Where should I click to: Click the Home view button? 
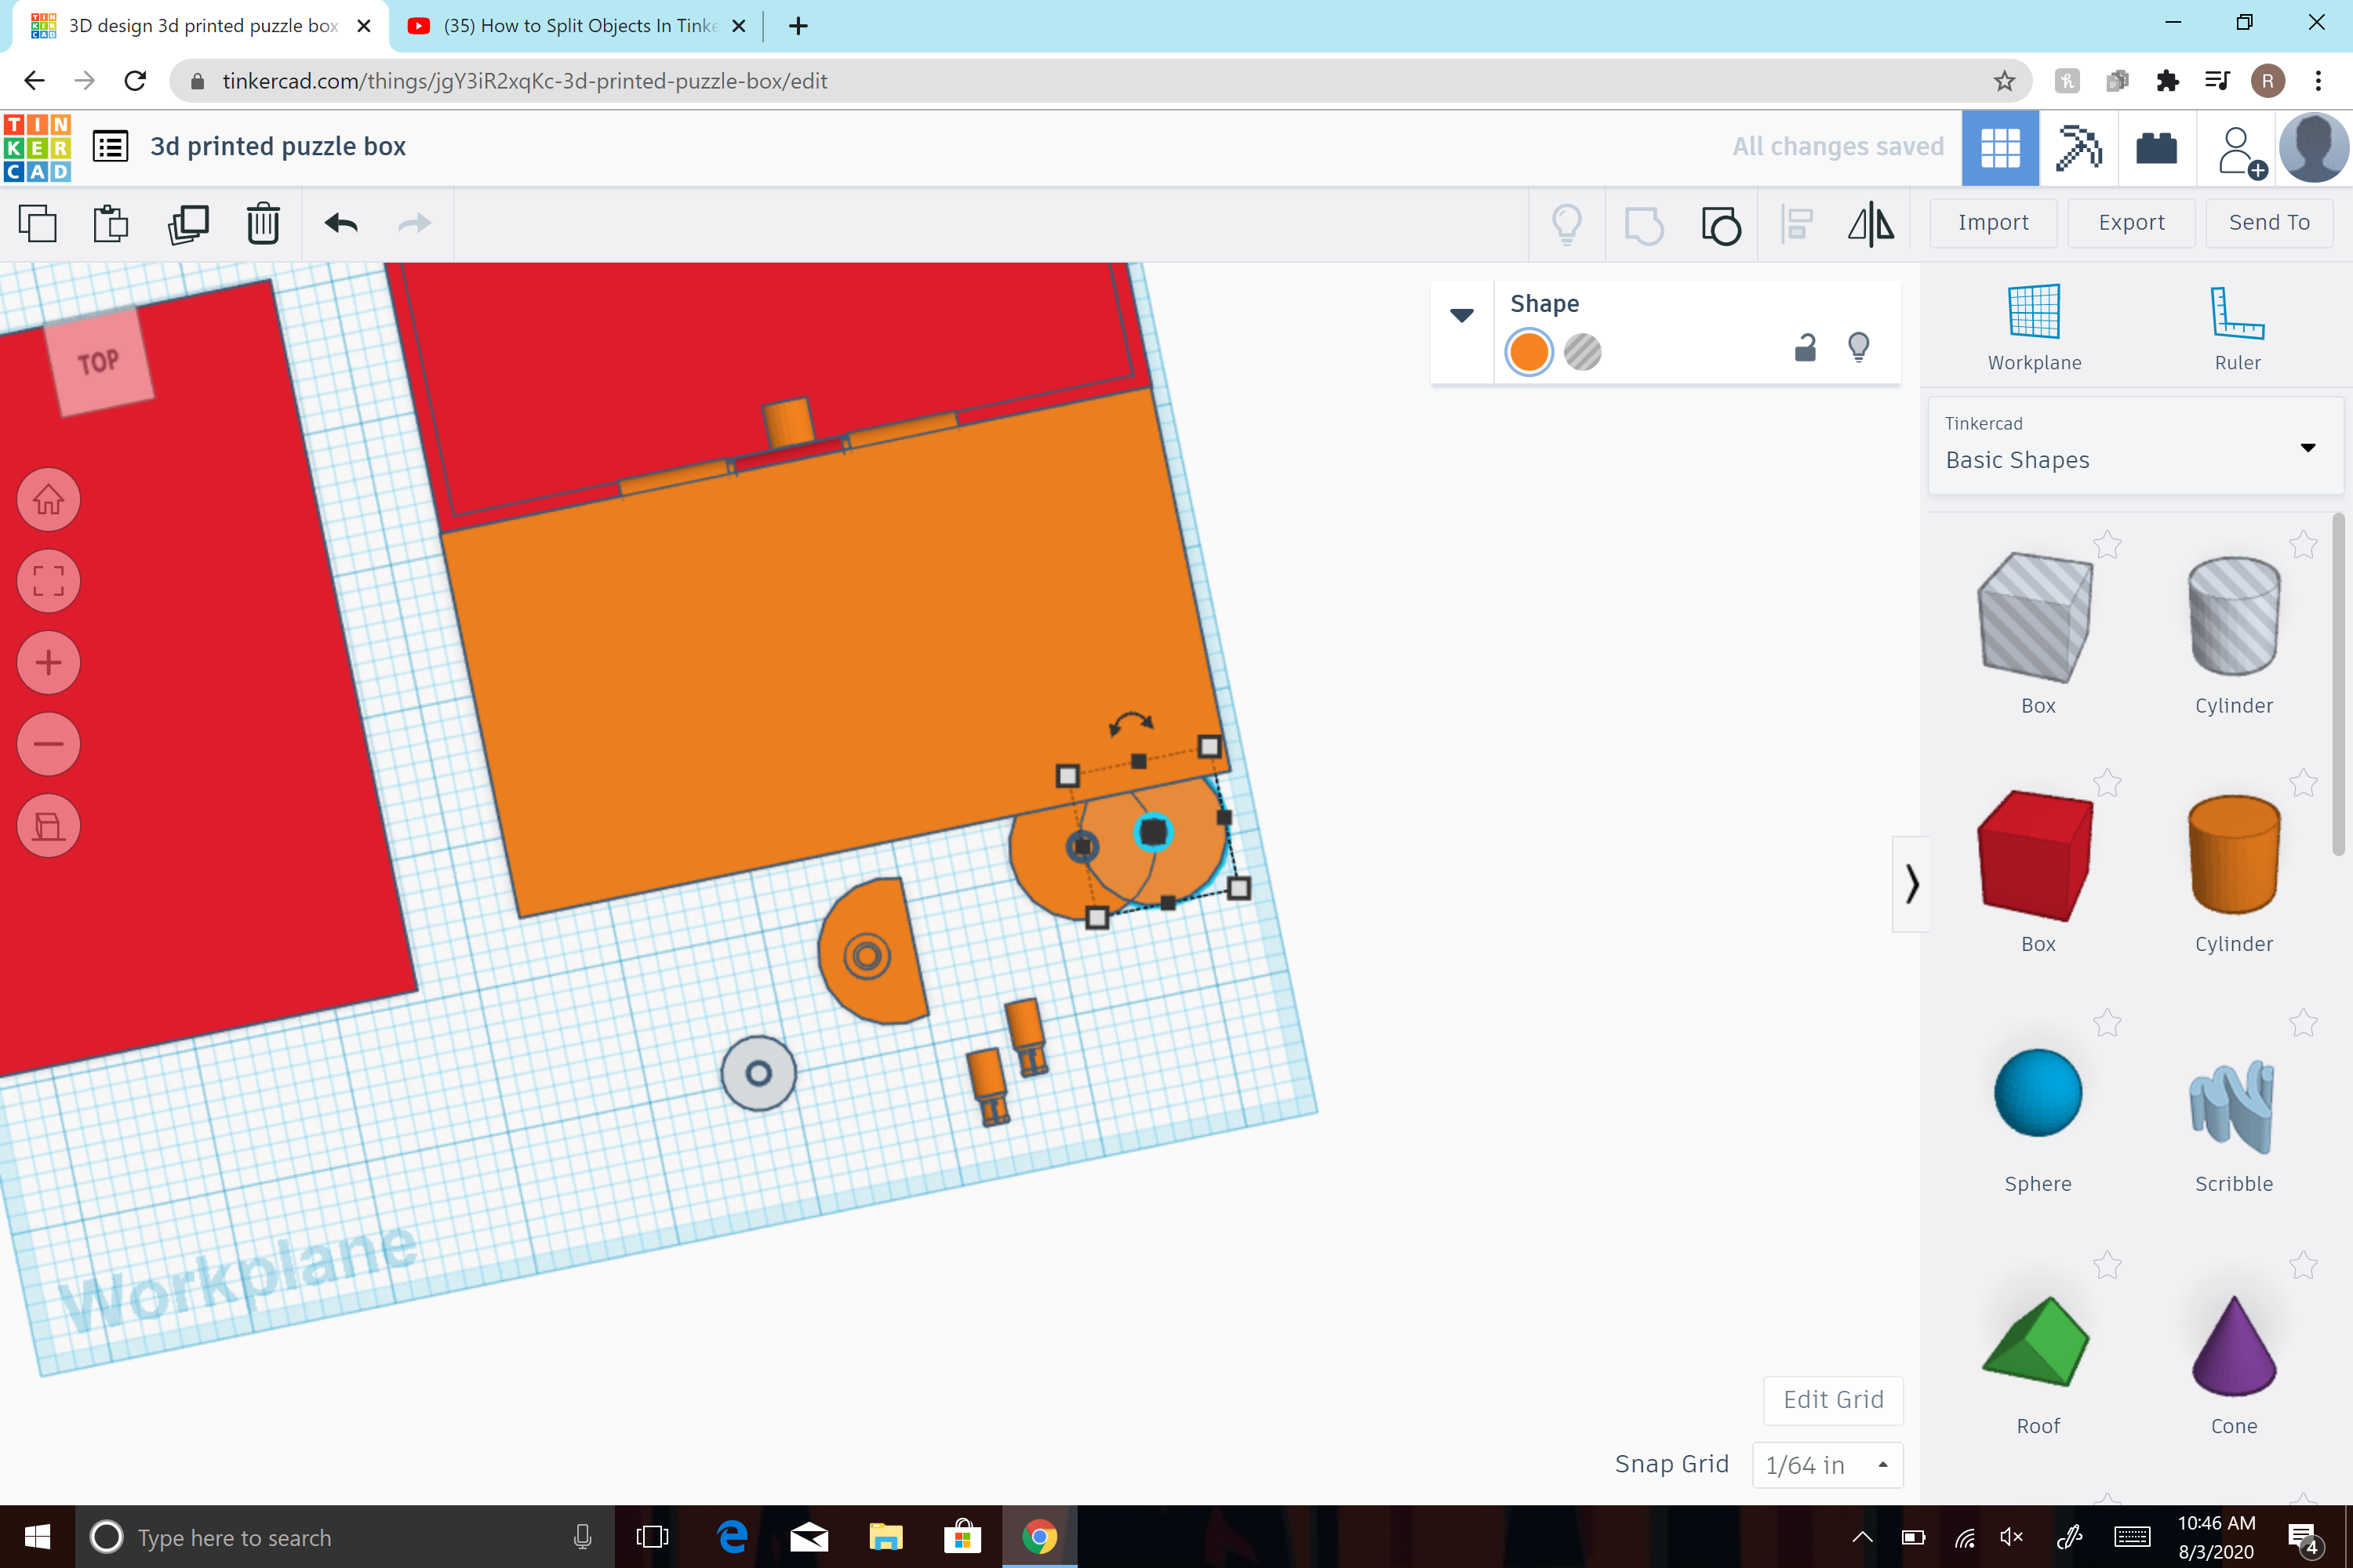[x=48, y=499]
